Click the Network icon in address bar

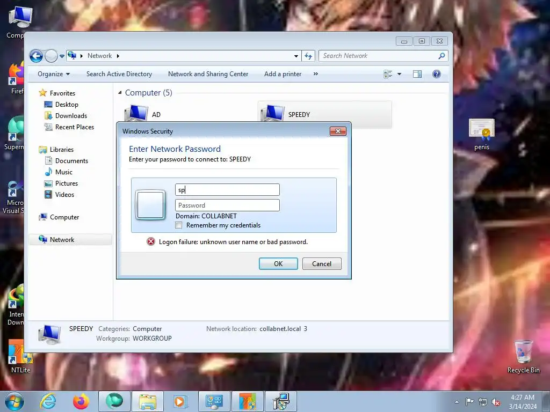click(x=73, y=55)
